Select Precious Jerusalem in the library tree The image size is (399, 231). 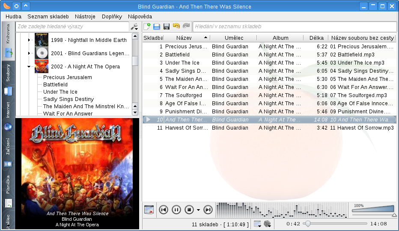[x=68, y=77]
